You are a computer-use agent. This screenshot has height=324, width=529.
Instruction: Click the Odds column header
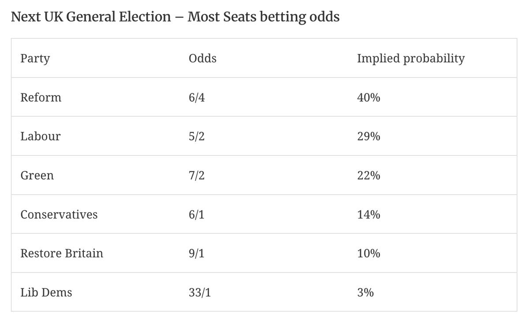pos(202,59)
